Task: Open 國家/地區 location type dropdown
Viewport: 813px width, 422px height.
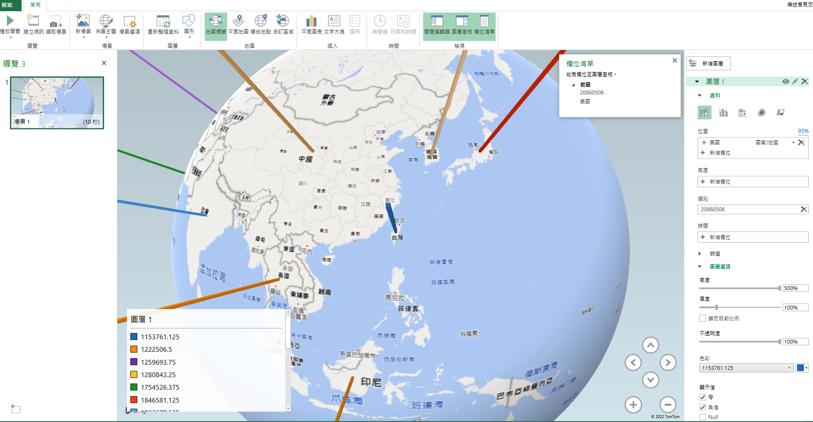Action: point(794,143)
